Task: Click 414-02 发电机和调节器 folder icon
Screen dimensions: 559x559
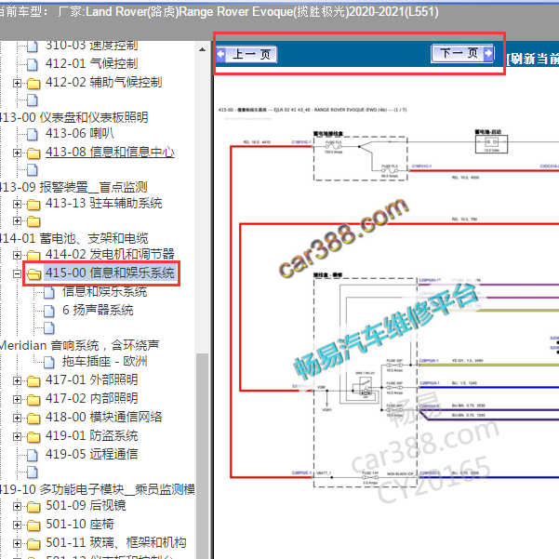Action: coord(33,255)
